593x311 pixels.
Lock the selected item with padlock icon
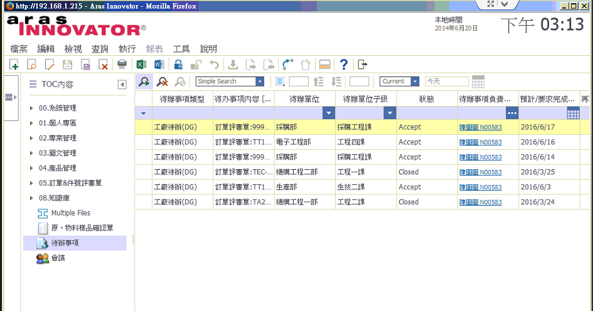tap(178, 64)
